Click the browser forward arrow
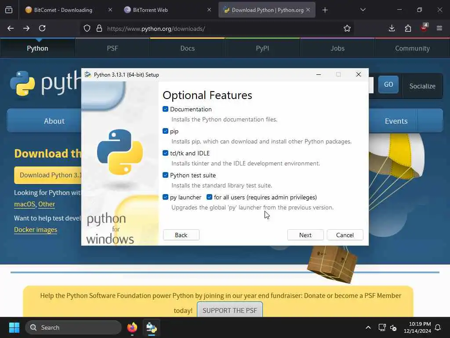Viewport: 450px width, 338px height. click(x=26, y=28)
